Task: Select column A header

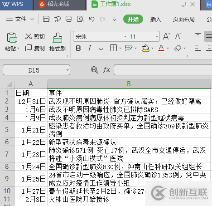Action: [31, 84]
